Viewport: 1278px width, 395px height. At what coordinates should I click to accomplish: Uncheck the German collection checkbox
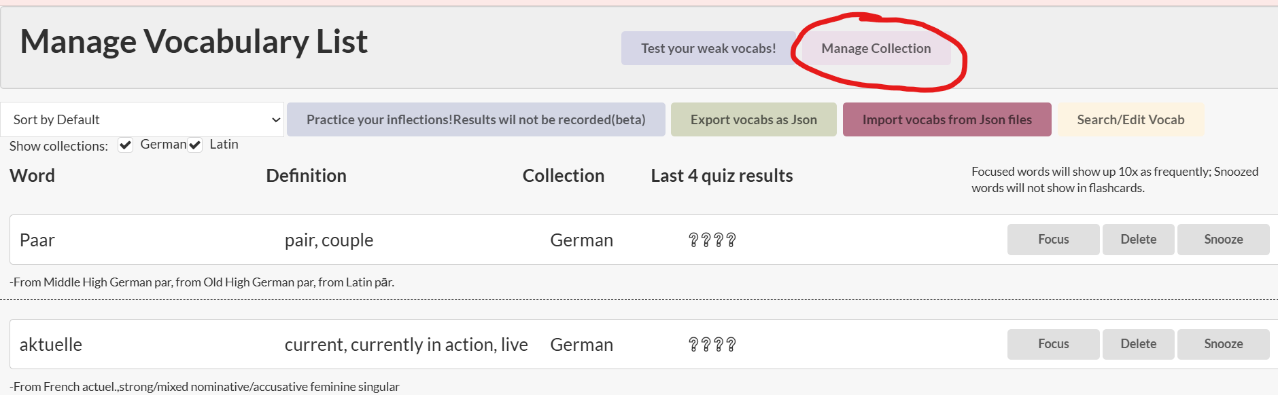[126, 145]
